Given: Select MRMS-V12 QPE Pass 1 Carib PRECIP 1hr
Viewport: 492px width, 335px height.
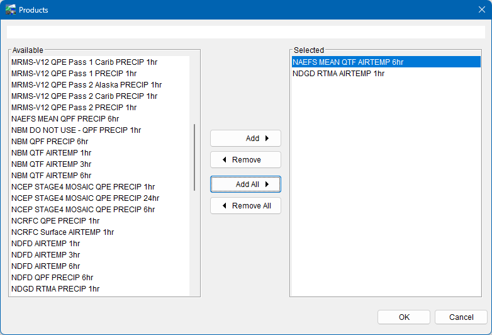Looking at the screenshot, I should tap(100, 62).
